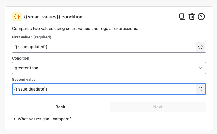The height and width of the screenshot is (134, 217).
Task: Open help via the question mark icon
Action: pyautogui.click(x=201, y=17)
